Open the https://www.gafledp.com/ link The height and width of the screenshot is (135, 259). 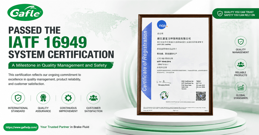click(21, 127)
